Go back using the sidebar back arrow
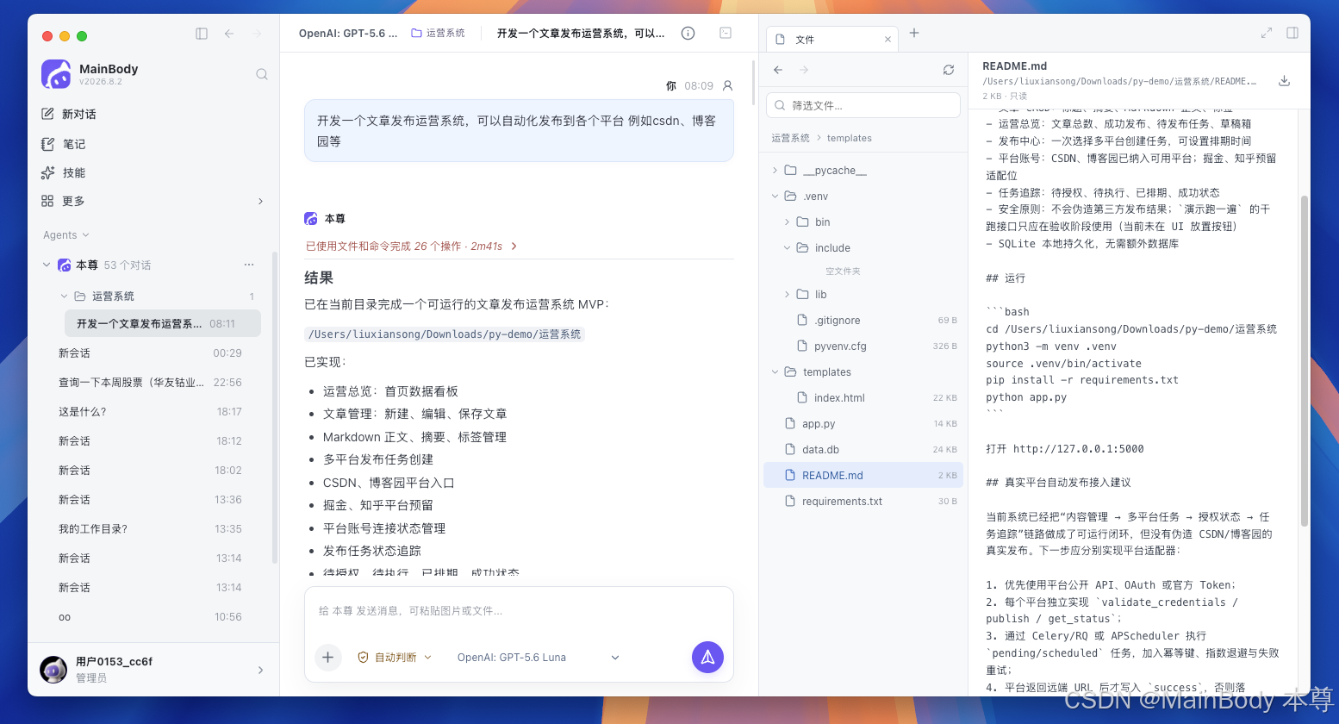Image resolution: width=1339 pixels, height=724 pixels. [x=229, y=34]
